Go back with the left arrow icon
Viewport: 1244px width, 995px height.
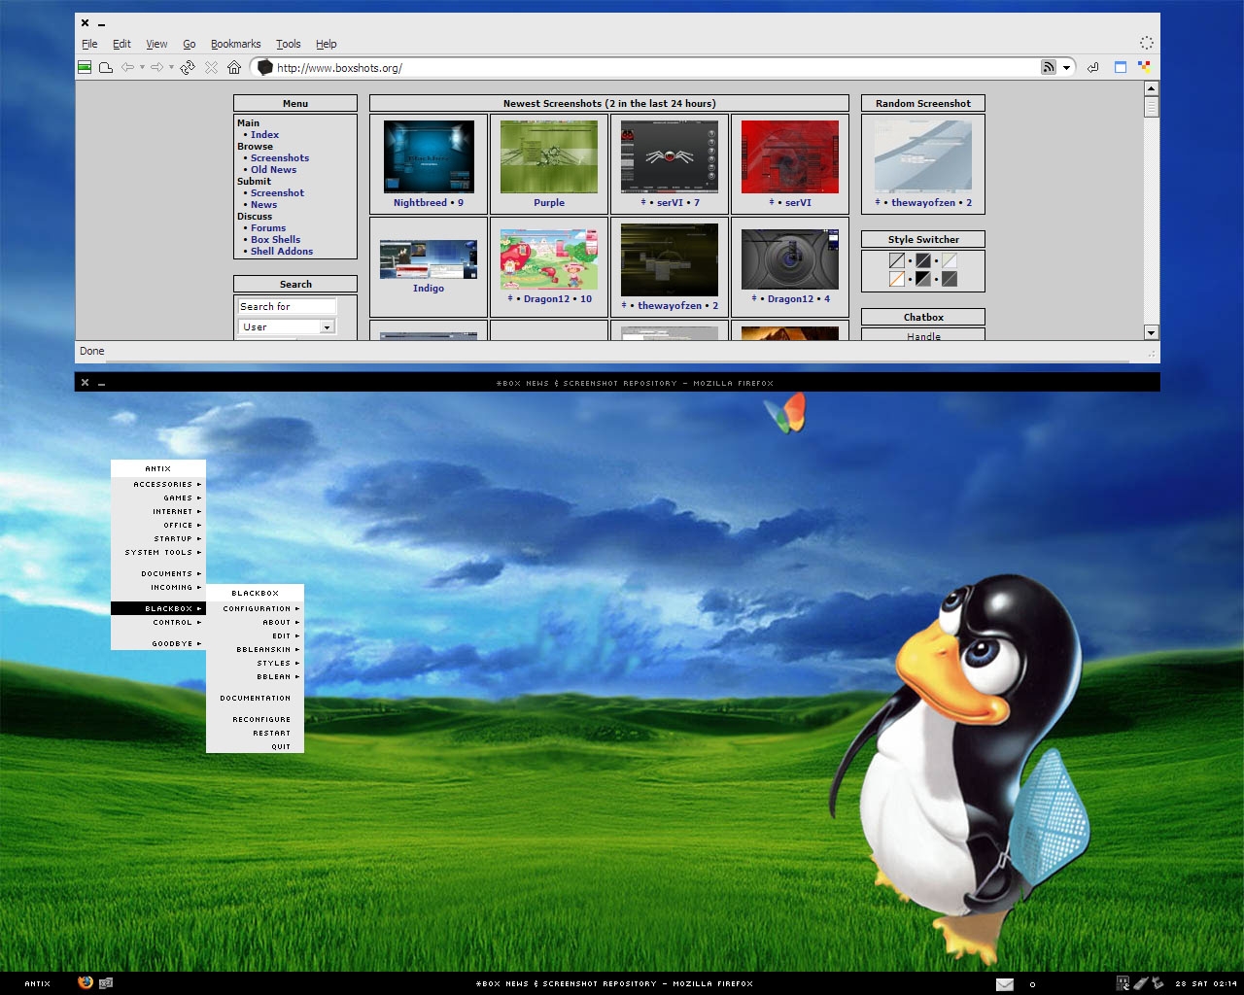point(127,67)
